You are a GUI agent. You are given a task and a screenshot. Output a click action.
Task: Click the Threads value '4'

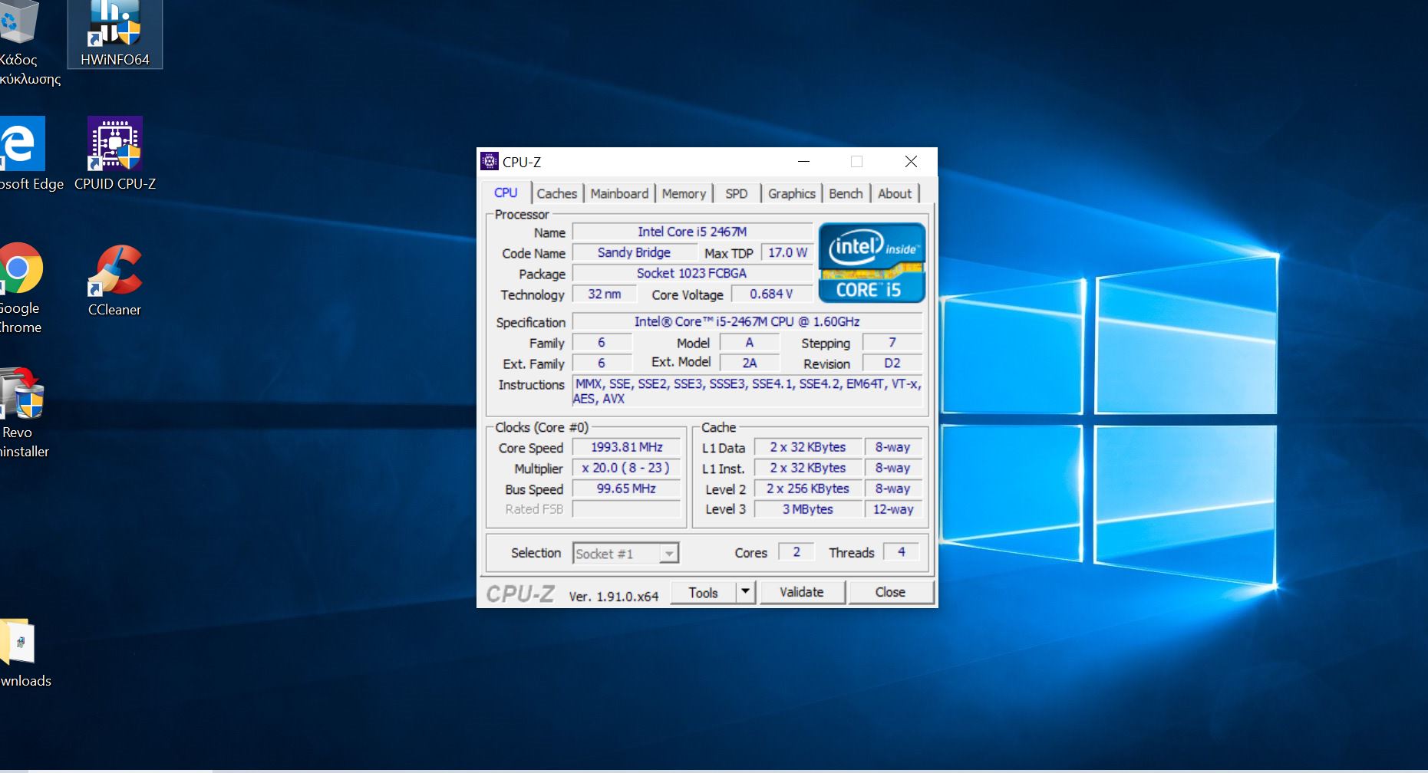click(902, 551)
